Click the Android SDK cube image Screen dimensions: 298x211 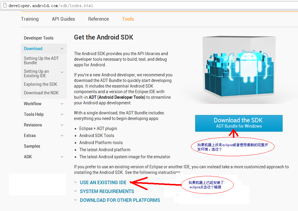[239, 67]
